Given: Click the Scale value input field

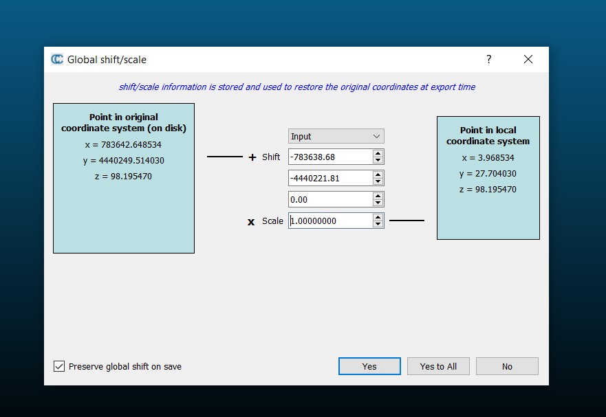Looking at the screenshot, I should [329, 221].
